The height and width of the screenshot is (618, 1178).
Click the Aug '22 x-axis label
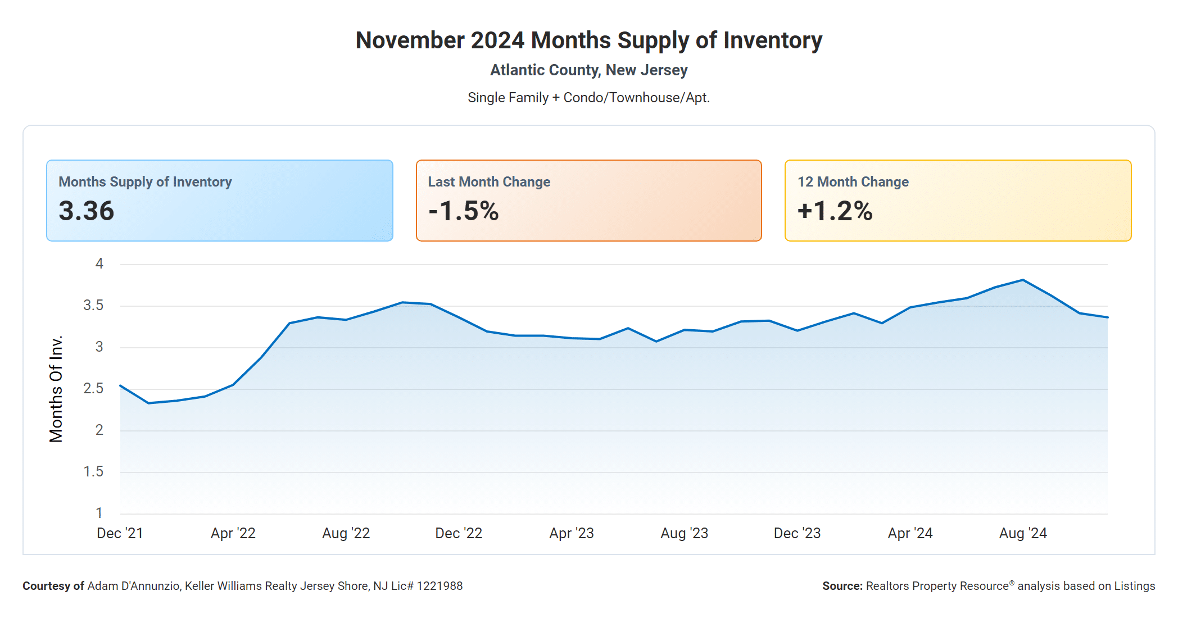pyautogui.click(x=346, y=533)
